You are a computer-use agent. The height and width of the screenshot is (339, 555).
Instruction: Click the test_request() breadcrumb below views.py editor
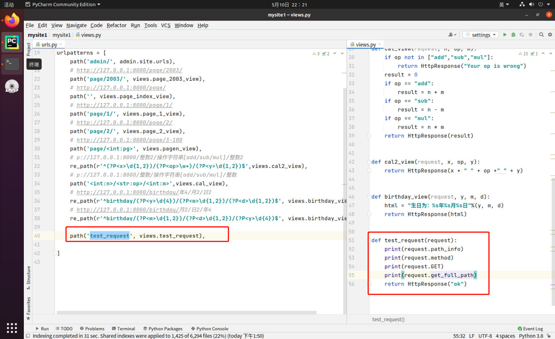(x=388, y=319)
